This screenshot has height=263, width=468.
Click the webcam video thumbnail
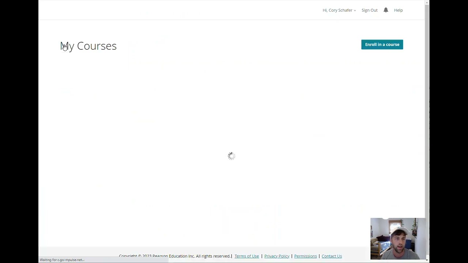[398, 239]
